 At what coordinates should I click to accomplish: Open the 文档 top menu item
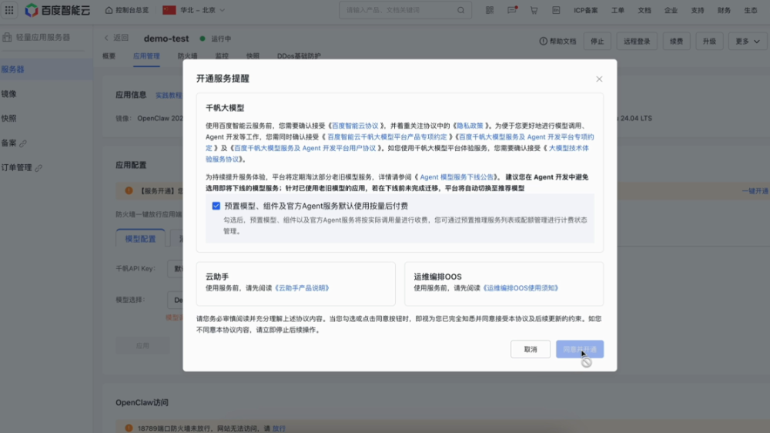[644, 11]
